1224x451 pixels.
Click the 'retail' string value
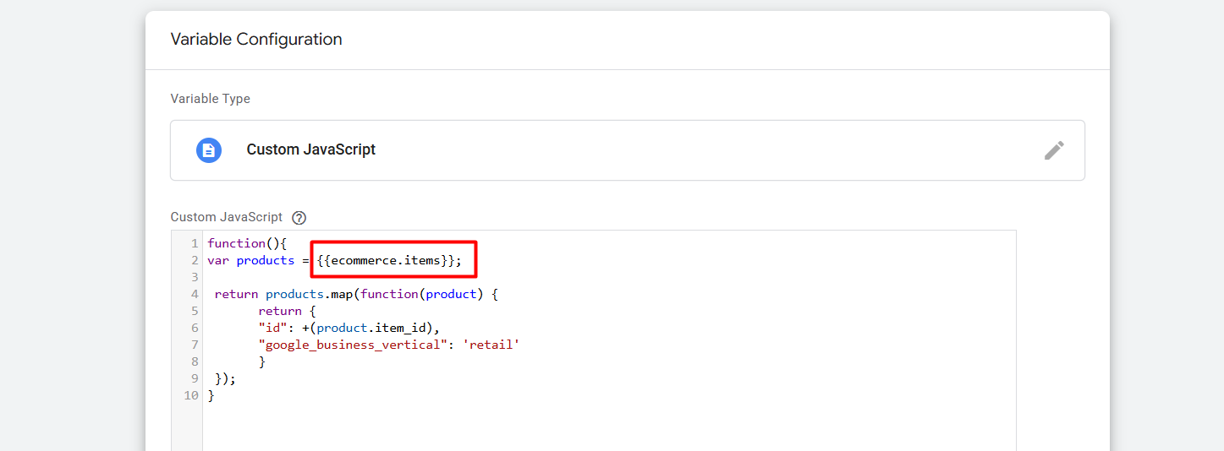click(491, 345)
